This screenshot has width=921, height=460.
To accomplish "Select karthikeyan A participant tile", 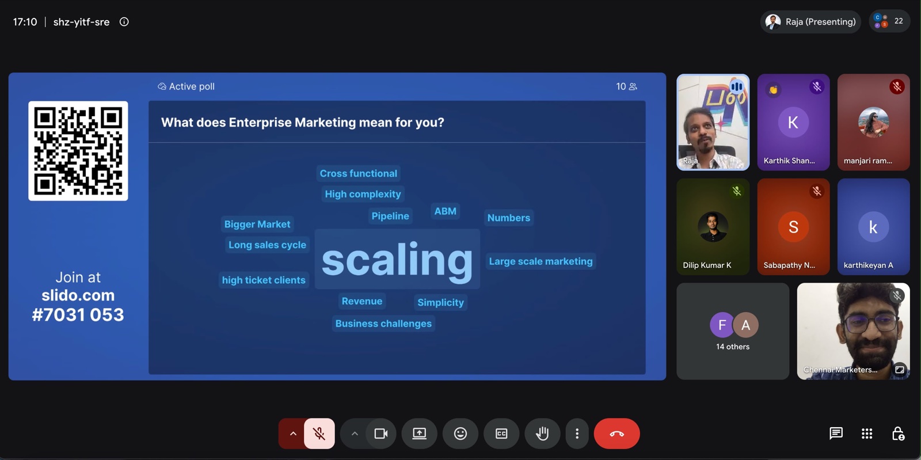I will point(873,226).
